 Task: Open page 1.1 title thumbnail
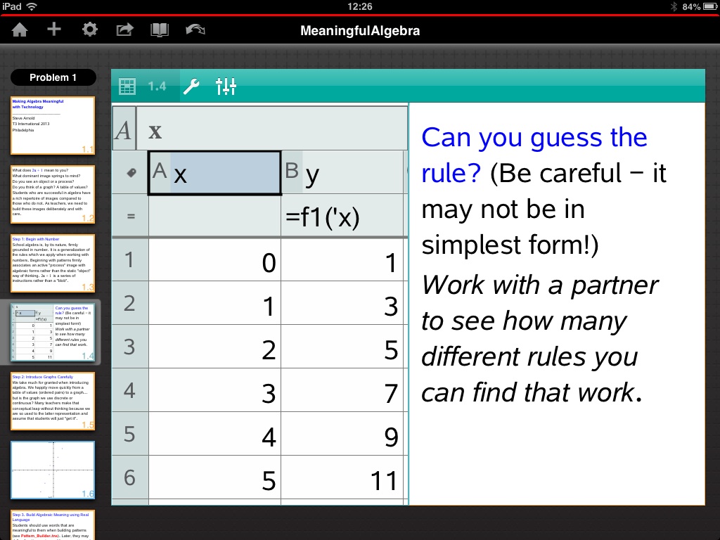[x=53, y=126]
